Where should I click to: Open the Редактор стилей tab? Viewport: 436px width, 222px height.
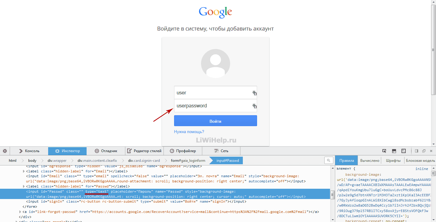pos(144,151)
